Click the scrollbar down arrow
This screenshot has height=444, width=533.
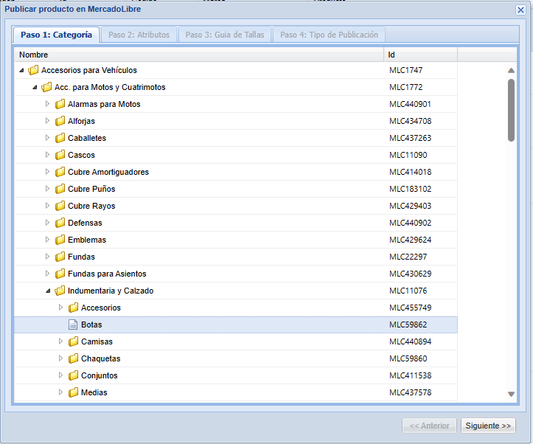pos(511,394)
